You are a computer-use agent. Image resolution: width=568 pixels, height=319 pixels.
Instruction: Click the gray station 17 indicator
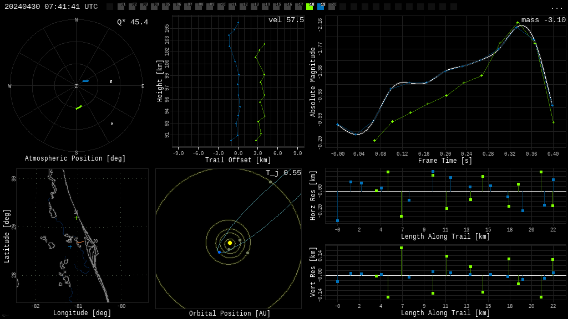click(x=298, y=6)
